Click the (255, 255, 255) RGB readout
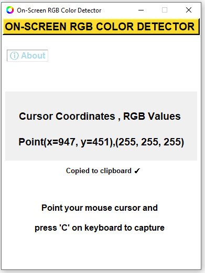 tap(150, 142)
